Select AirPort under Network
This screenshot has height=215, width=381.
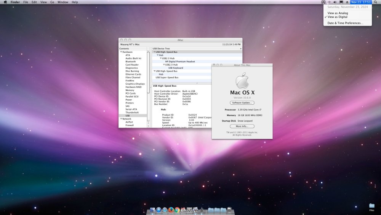(x=129, y=122)
